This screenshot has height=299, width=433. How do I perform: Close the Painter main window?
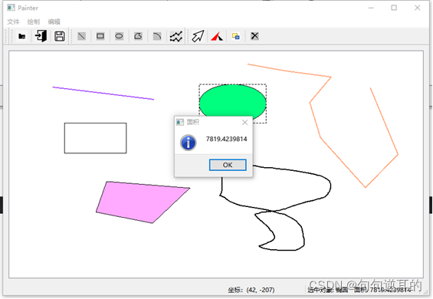417,8
